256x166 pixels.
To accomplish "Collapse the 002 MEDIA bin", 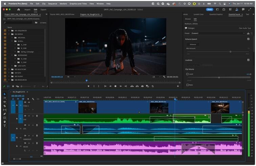I will click(x=9, y=34).
